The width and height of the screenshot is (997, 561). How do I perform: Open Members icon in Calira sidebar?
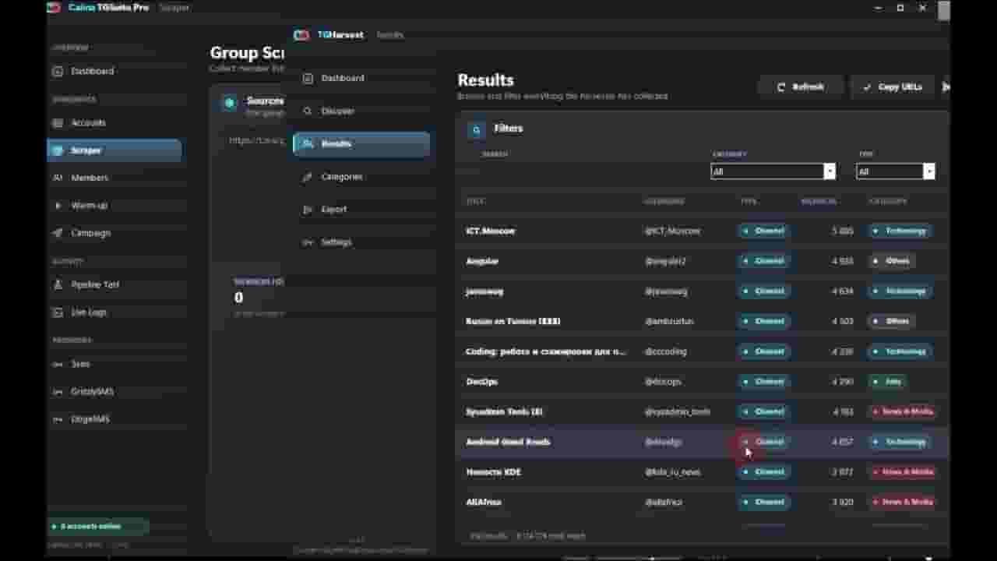coord(58,178)
